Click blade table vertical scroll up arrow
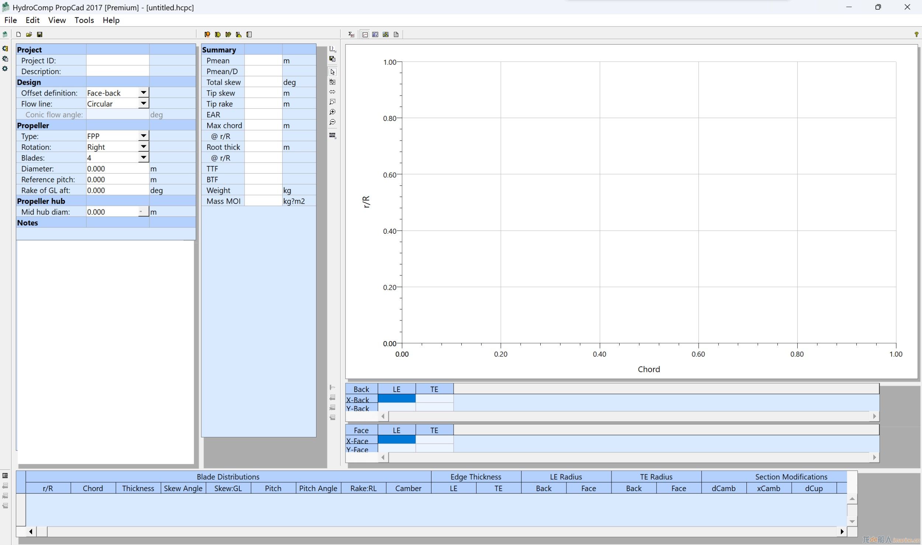Image resolution: width=922 pixels, height=545 pixels. point(852,499)
